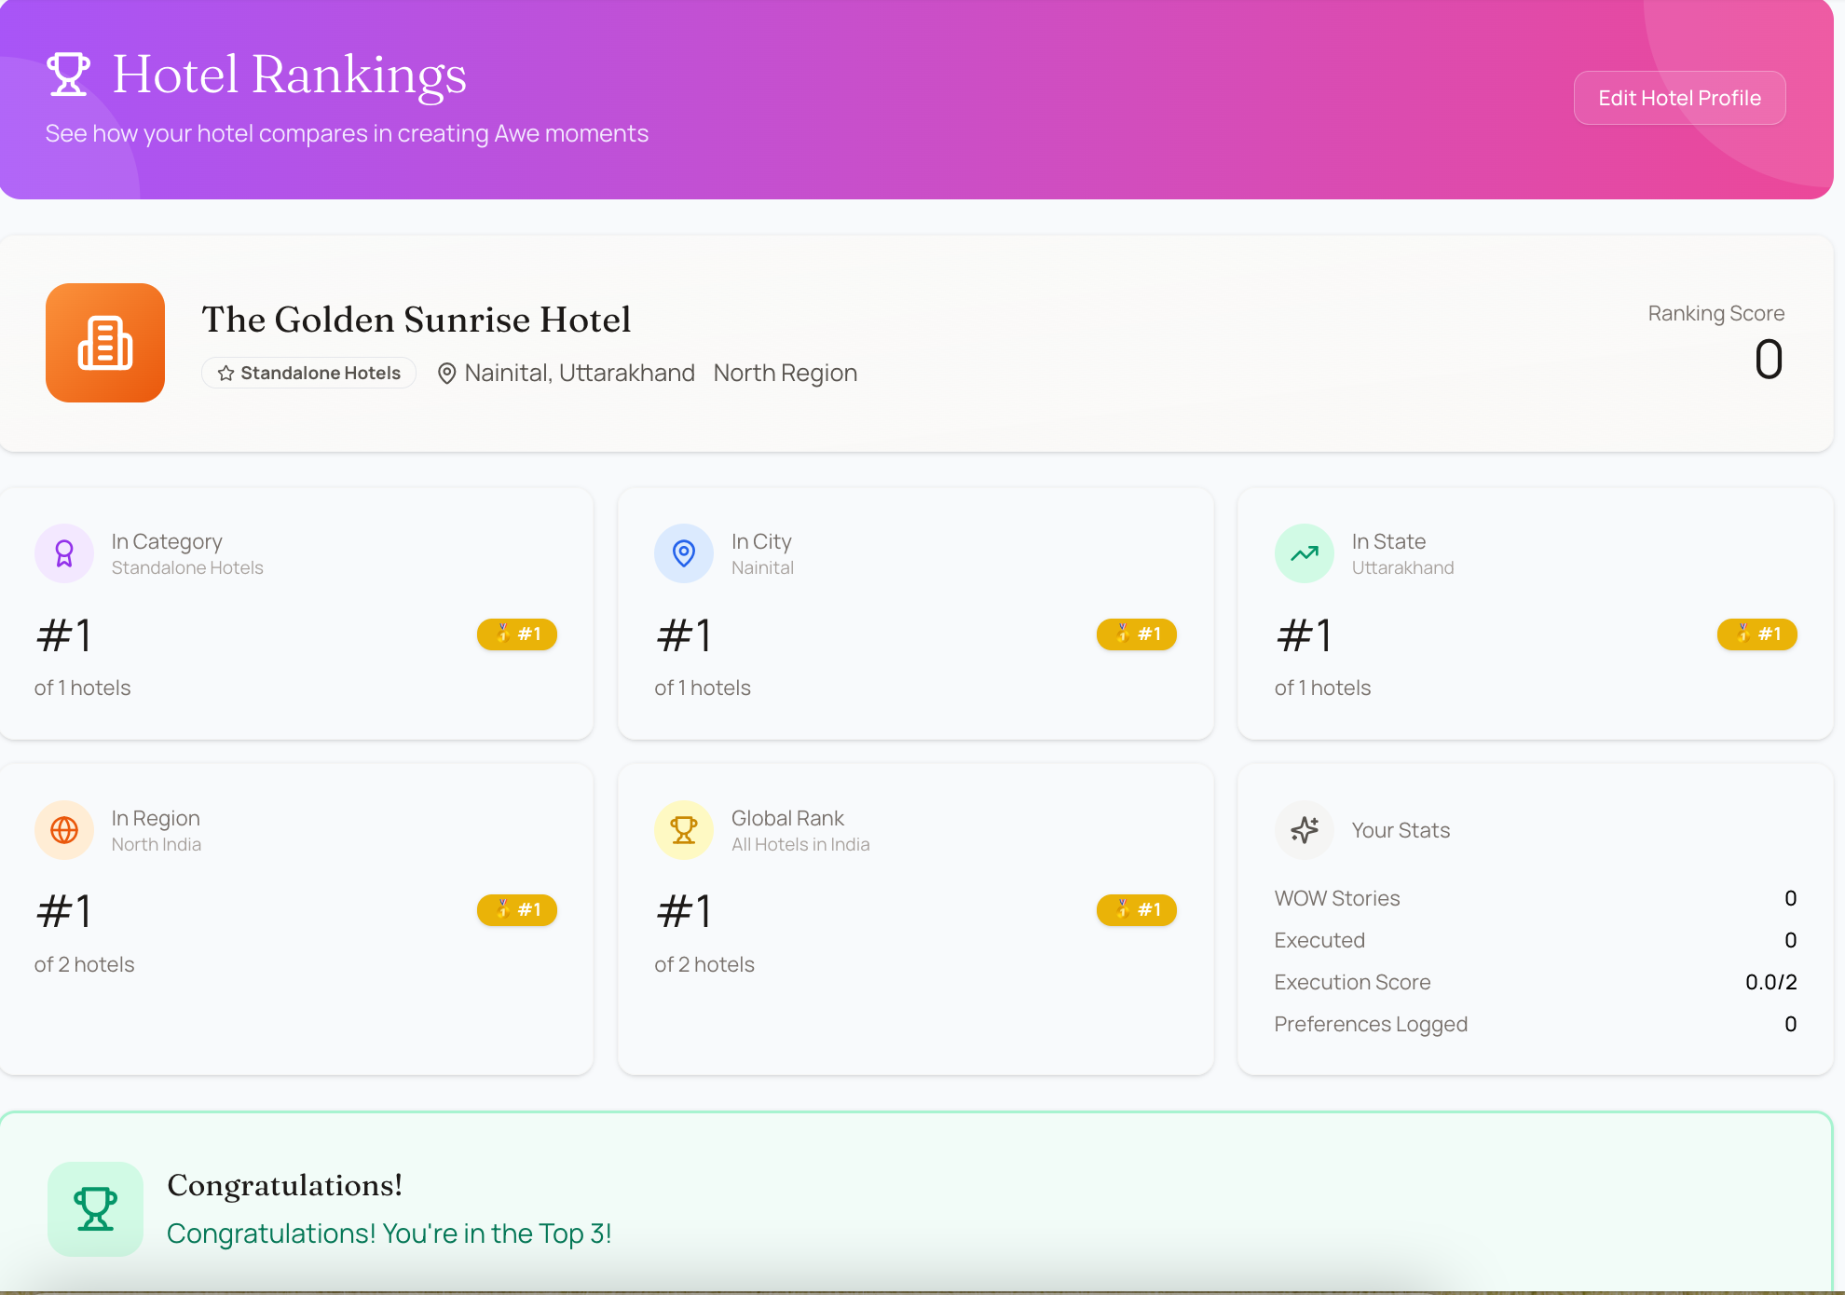Click the green trending arrow icon for In State
The width and height of the screenshot is (1845, 1295).
1305,553
